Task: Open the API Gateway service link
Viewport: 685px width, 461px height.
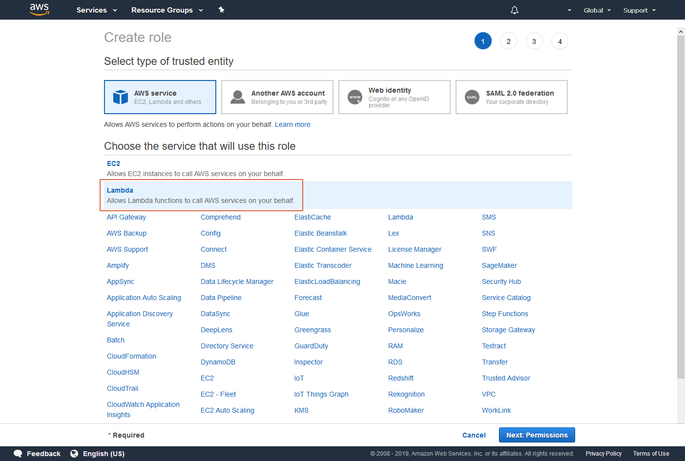Action: tap(126, 217)
